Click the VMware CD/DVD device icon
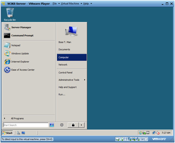Screen dimensions: 175x143 (121, 139)
